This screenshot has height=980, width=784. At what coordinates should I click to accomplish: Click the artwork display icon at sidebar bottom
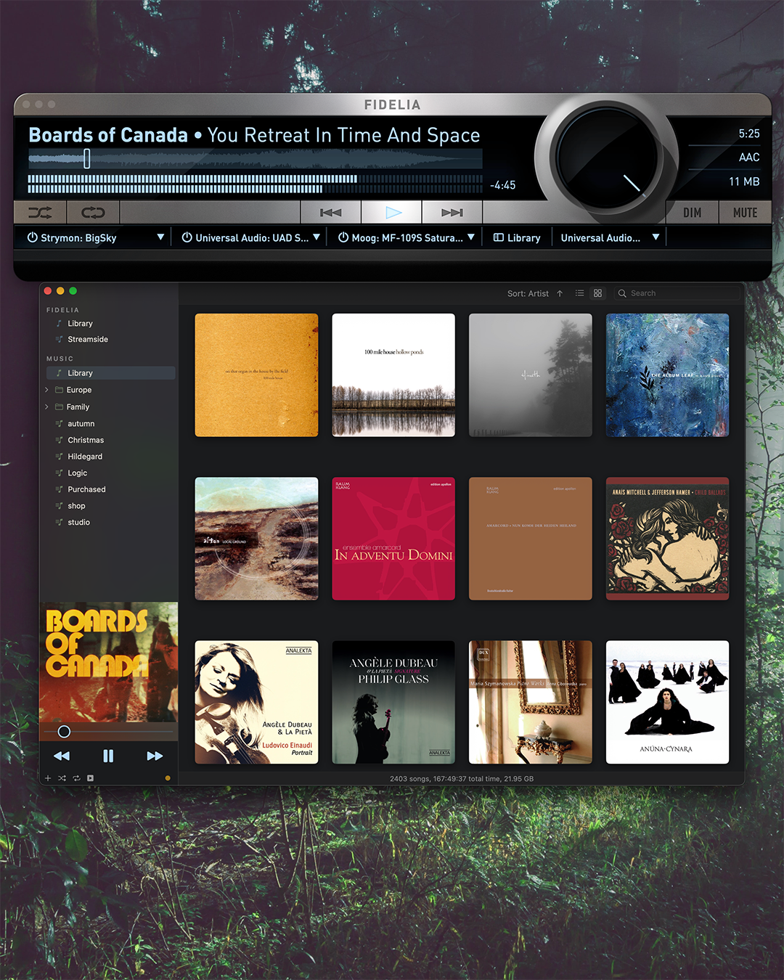click(90, 778)
